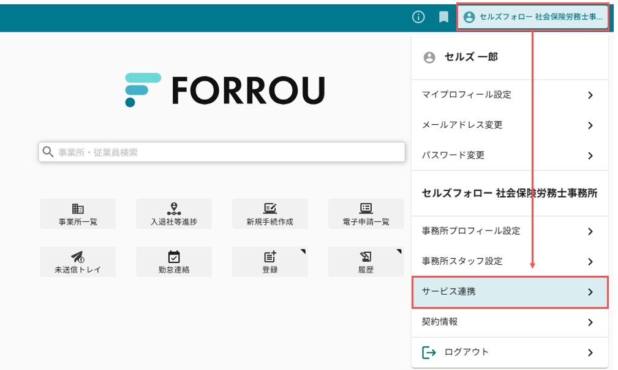Open サービス連携 menu item

[x=510, y=292]
